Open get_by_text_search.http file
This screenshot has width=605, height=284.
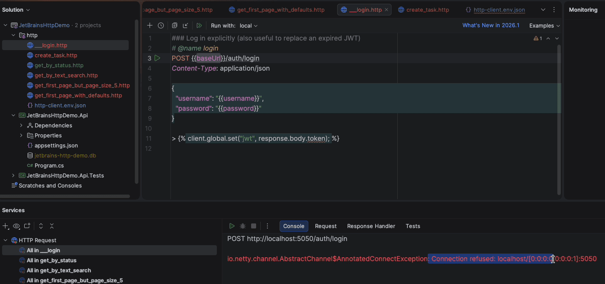pos(66,75)
